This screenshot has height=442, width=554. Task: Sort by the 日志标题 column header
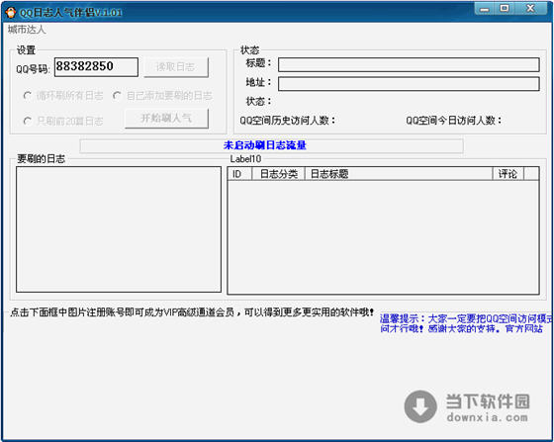coord(399,174)
